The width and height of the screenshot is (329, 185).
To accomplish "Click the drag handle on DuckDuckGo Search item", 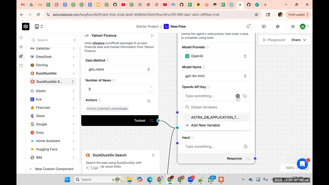I will pos(73,82).
